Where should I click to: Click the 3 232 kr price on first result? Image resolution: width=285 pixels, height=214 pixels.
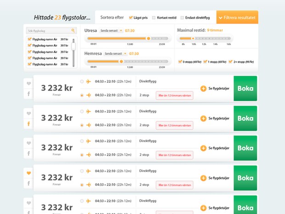[x=57, y=88]
